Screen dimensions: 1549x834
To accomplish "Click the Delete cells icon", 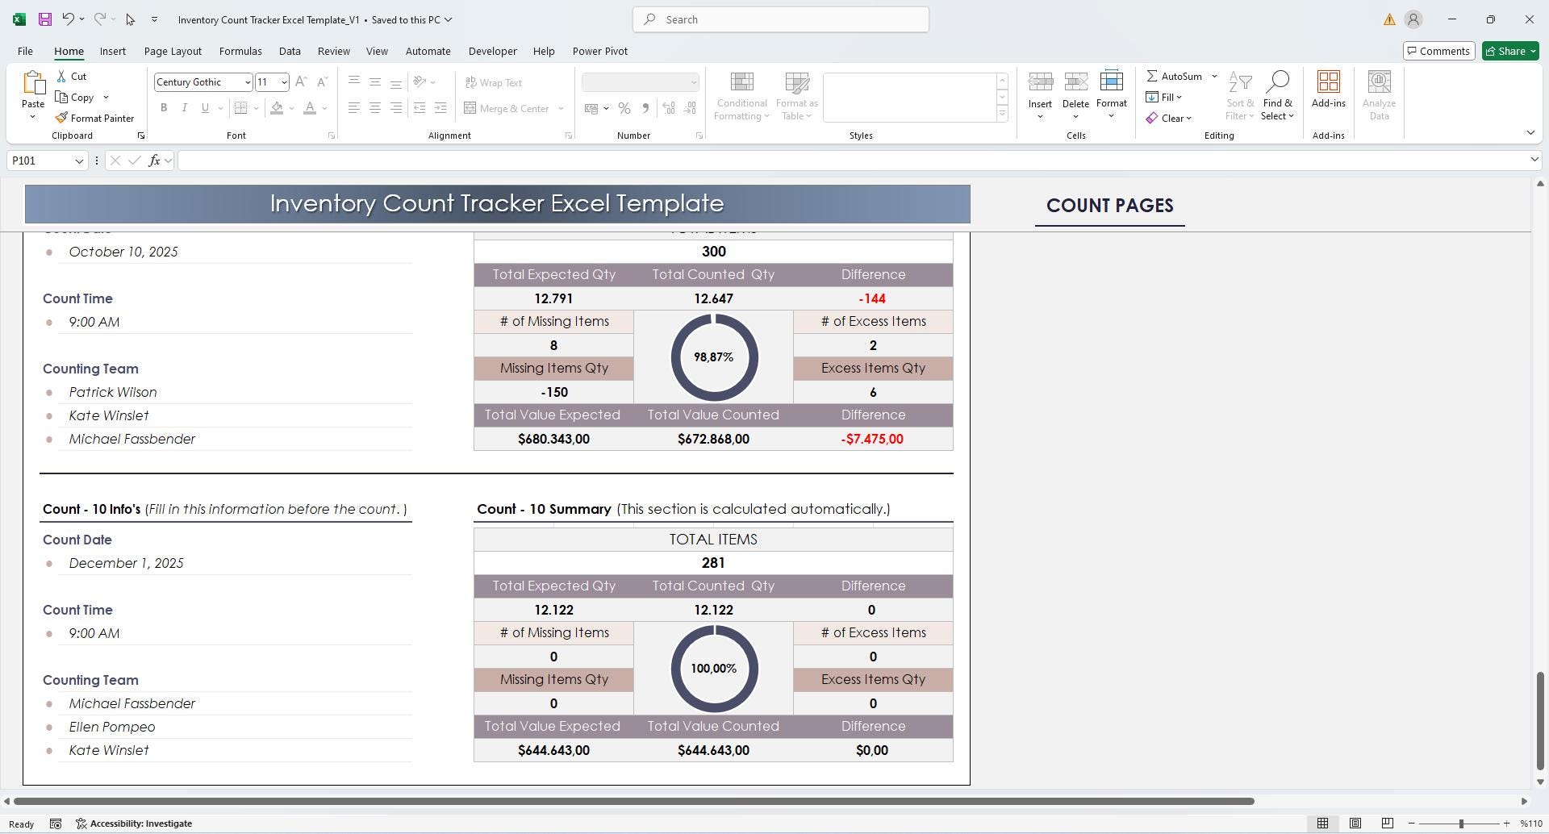I will (1075, 82).
